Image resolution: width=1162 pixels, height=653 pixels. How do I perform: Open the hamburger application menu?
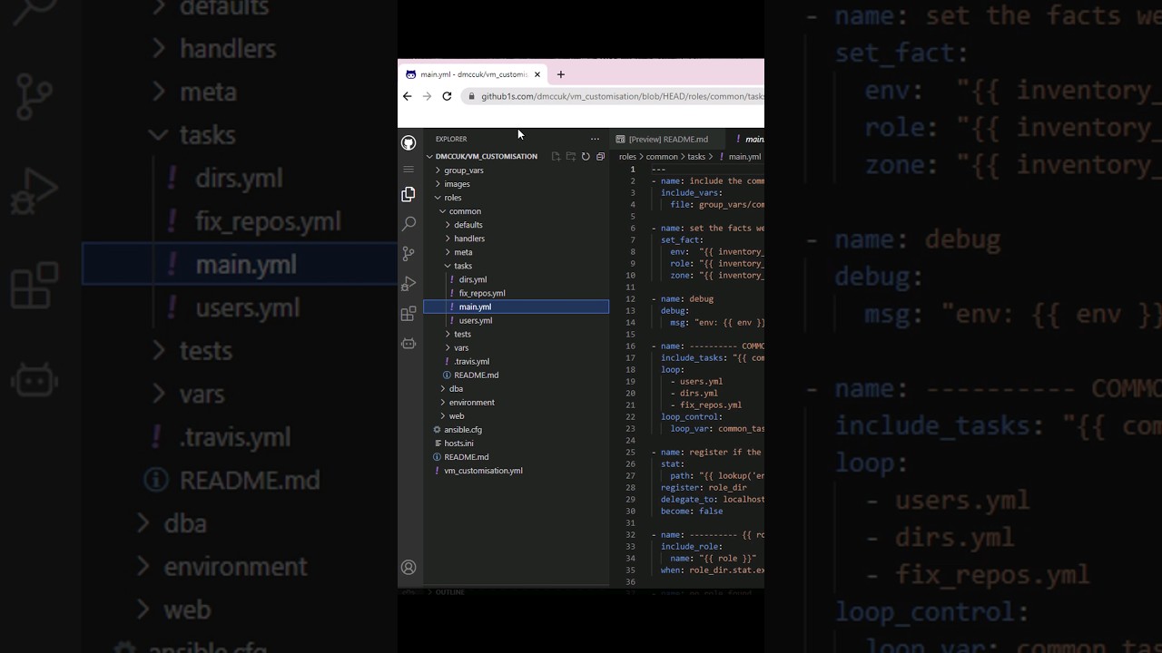[x=409, y=169]
